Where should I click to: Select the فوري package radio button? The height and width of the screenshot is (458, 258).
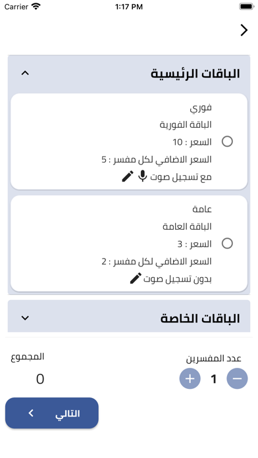pyautogui.click(x=227, y=141)
